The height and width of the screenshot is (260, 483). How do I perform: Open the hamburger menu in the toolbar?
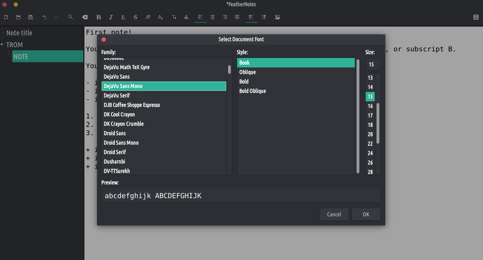coord(476,17)
